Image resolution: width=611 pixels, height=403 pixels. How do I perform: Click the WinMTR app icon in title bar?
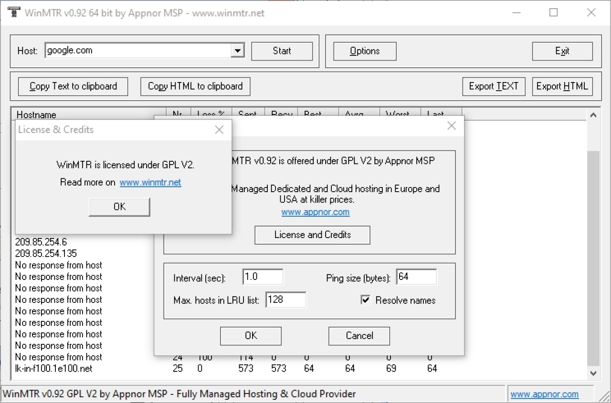tap(14, 12)
